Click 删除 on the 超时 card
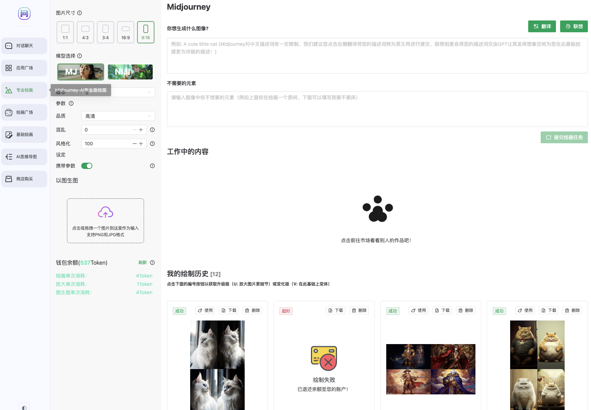 tap(359, 310)
